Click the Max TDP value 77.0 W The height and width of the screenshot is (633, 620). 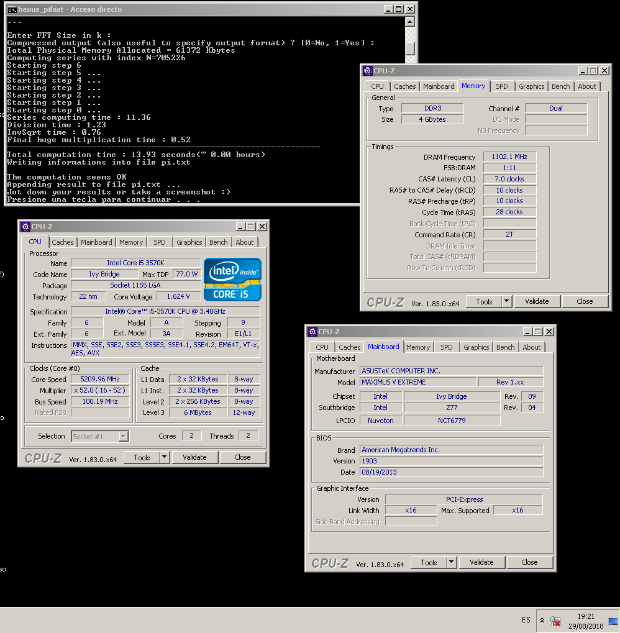(x=187, y=274)
